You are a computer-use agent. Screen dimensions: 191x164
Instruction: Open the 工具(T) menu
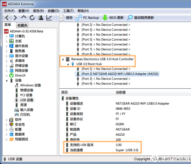68,11
